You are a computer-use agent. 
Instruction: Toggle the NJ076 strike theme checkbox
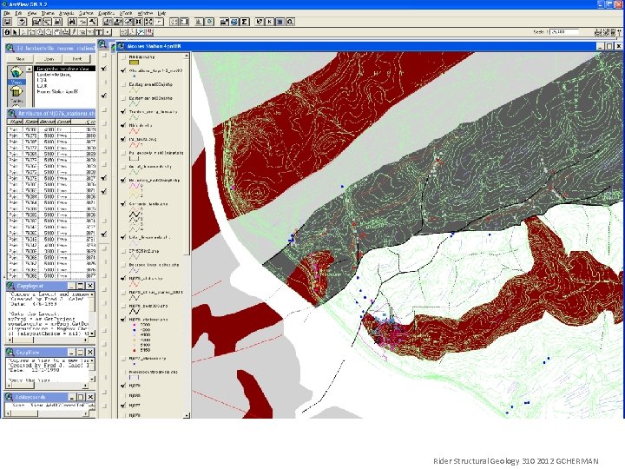[x=123, y=279]
